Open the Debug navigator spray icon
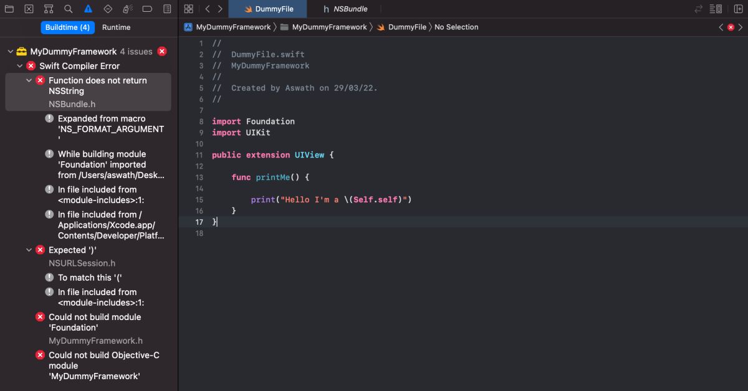The image size is (748, 391). coord(128,9)
